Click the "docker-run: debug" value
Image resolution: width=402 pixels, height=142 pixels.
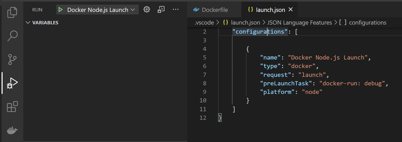pyautogui.click(x=352, y=84)
